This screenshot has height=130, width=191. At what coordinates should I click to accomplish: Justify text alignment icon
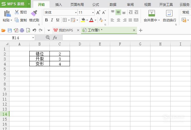point(130,20)
